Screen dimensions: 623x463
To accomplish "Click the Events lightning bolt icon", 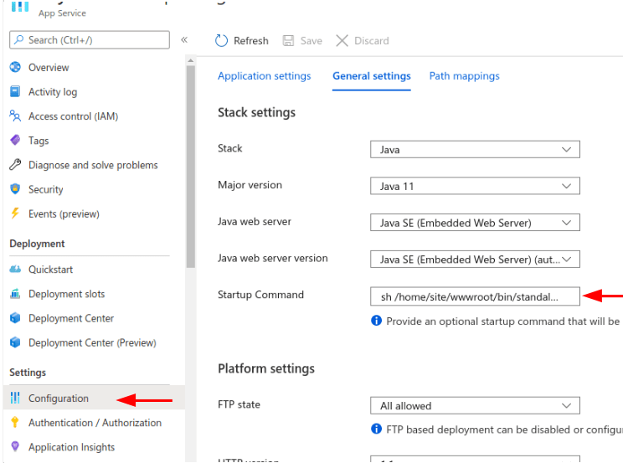I will [x=15, y=213].
